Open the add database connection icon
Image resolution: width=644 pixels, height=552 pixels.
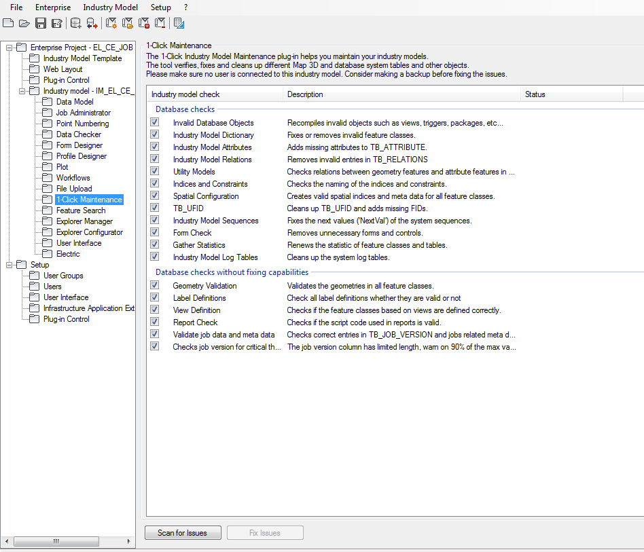75,22
